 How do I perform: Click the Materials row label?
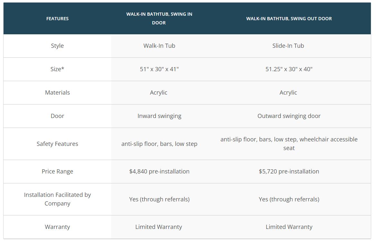(57, 92)
